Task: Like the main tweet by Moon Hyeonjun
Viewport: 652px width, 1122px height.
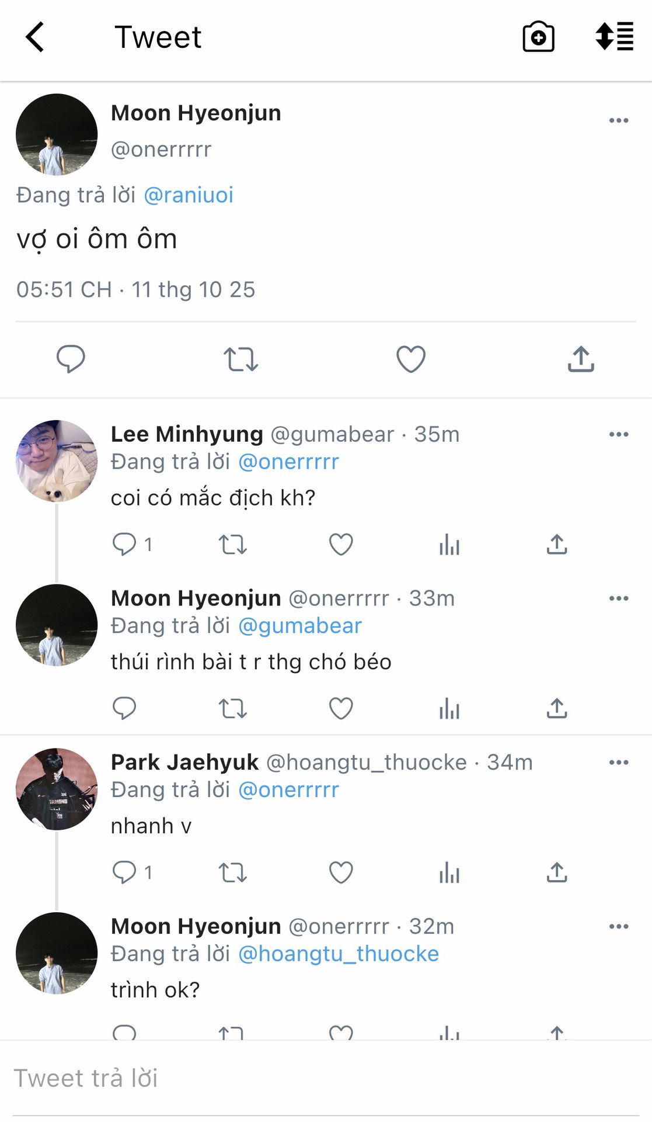Action: coord(411,359)
